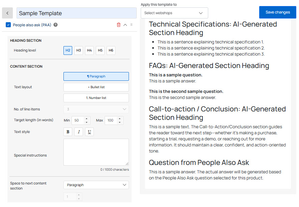Viewport: 299px width, 207px height.
Task: Click the drag handle grip icon
Action: (132, 25)
